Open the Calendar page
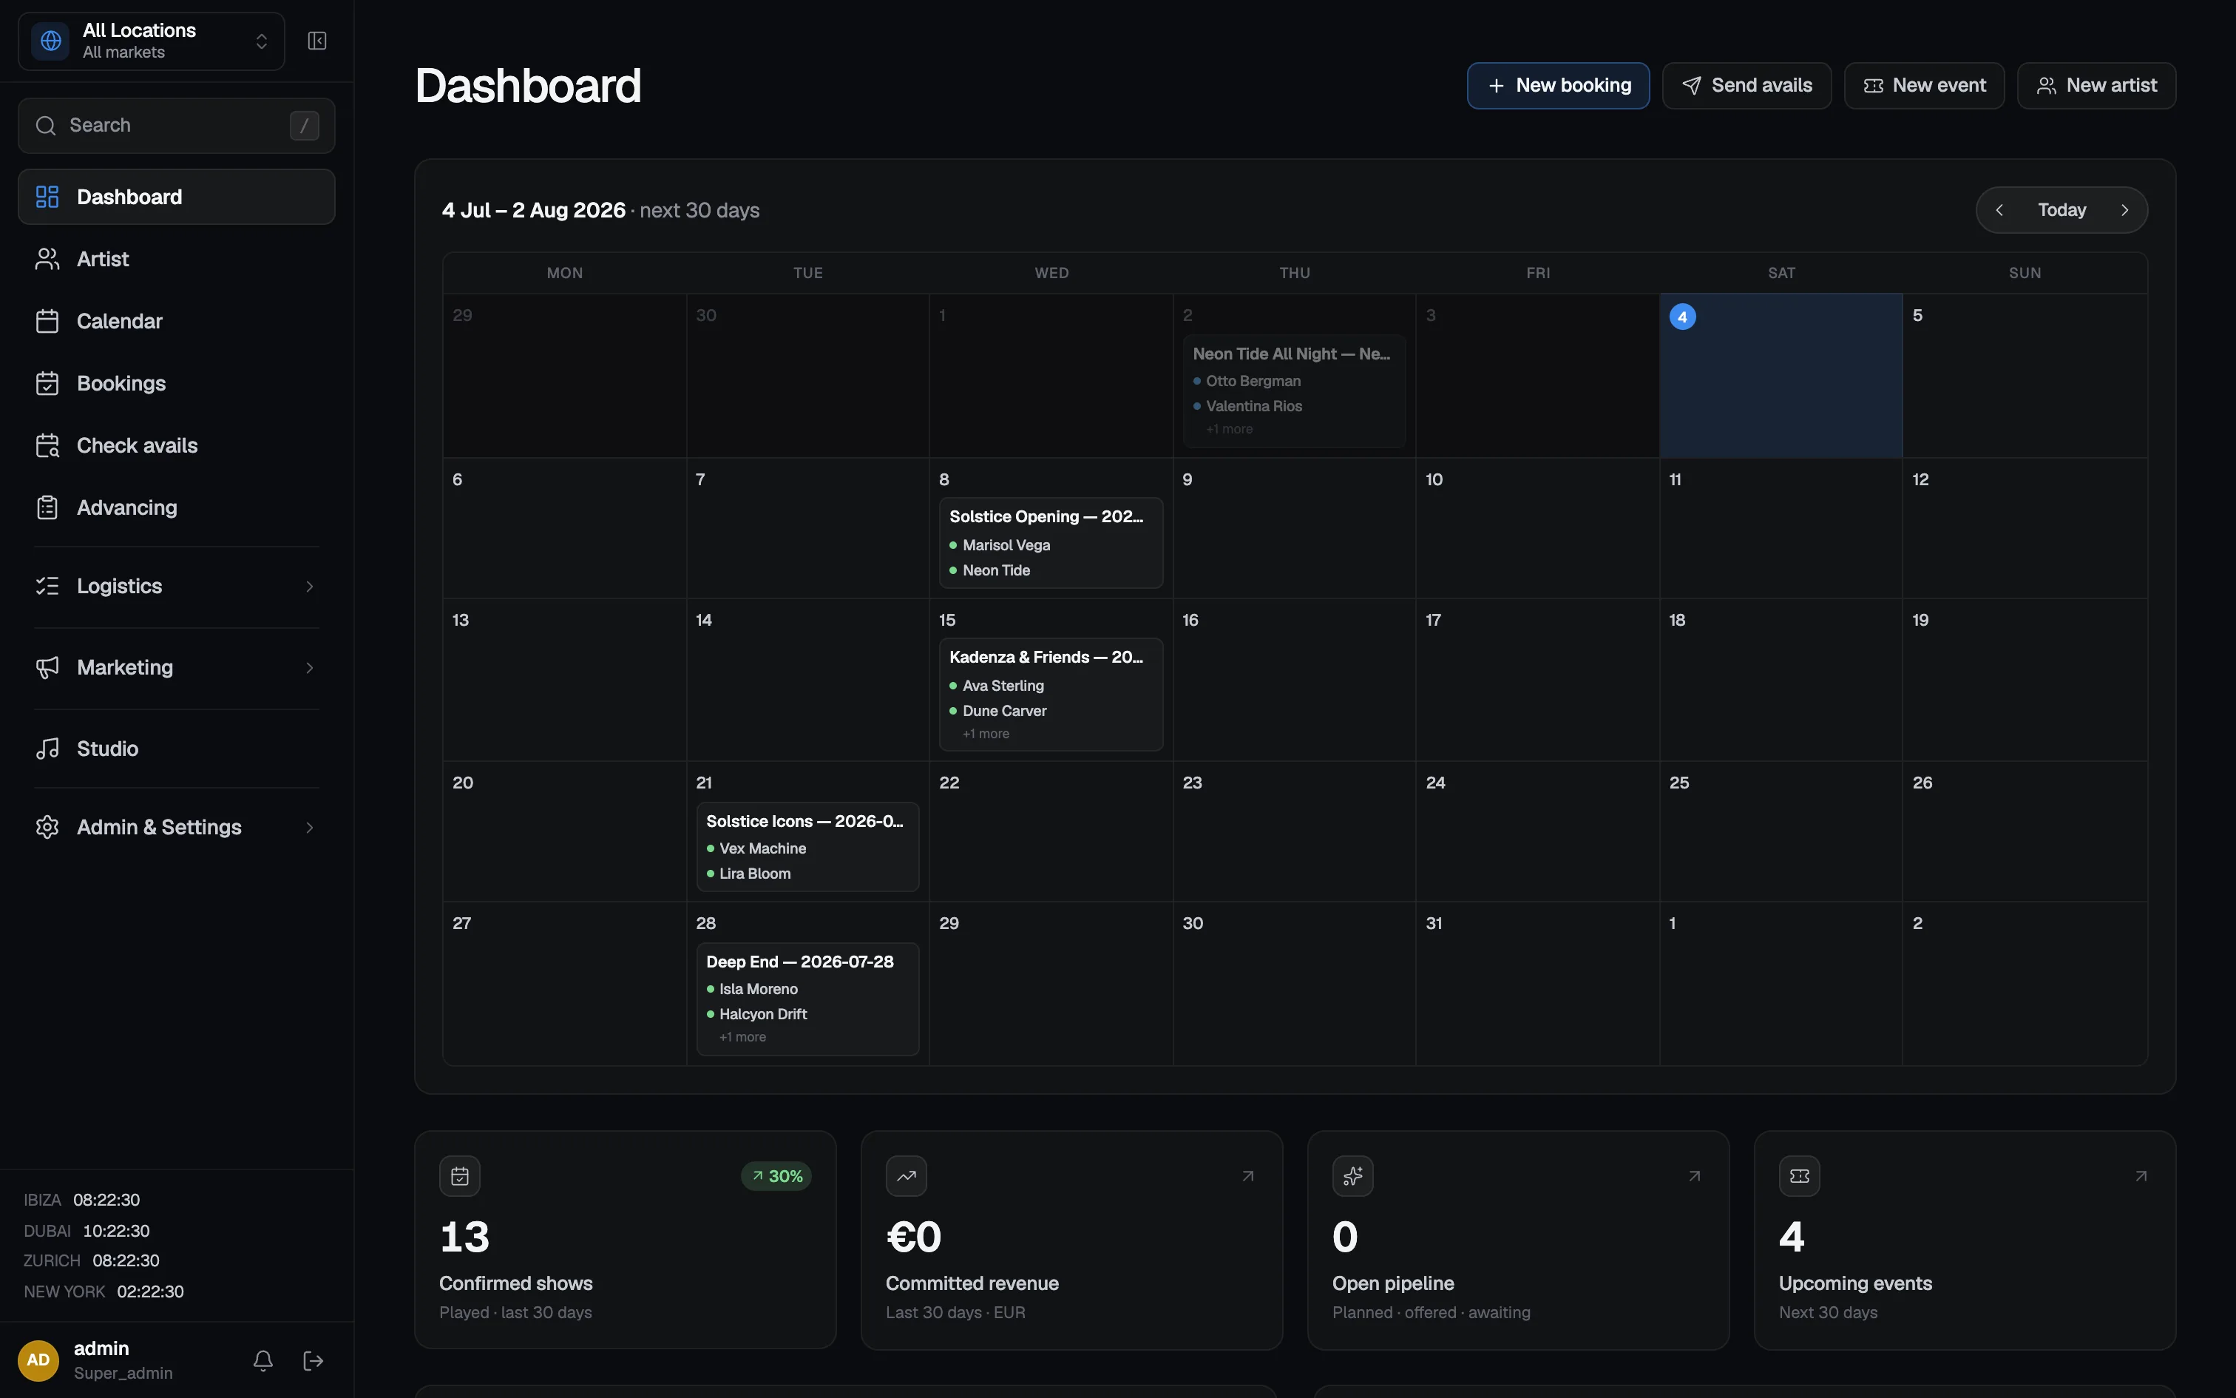 point(175,321)
